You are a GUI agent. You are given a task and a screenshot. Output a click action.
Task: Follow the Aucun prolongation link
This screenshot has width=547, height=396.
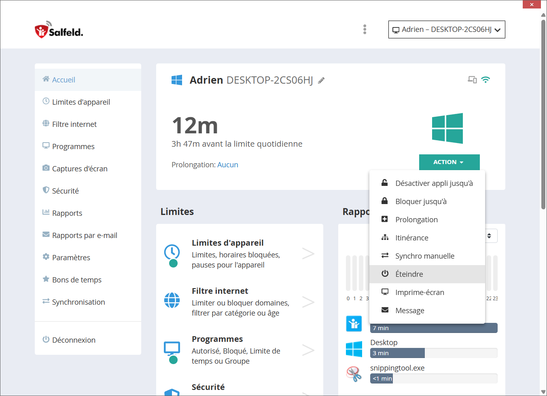click(x=228, y=164)
